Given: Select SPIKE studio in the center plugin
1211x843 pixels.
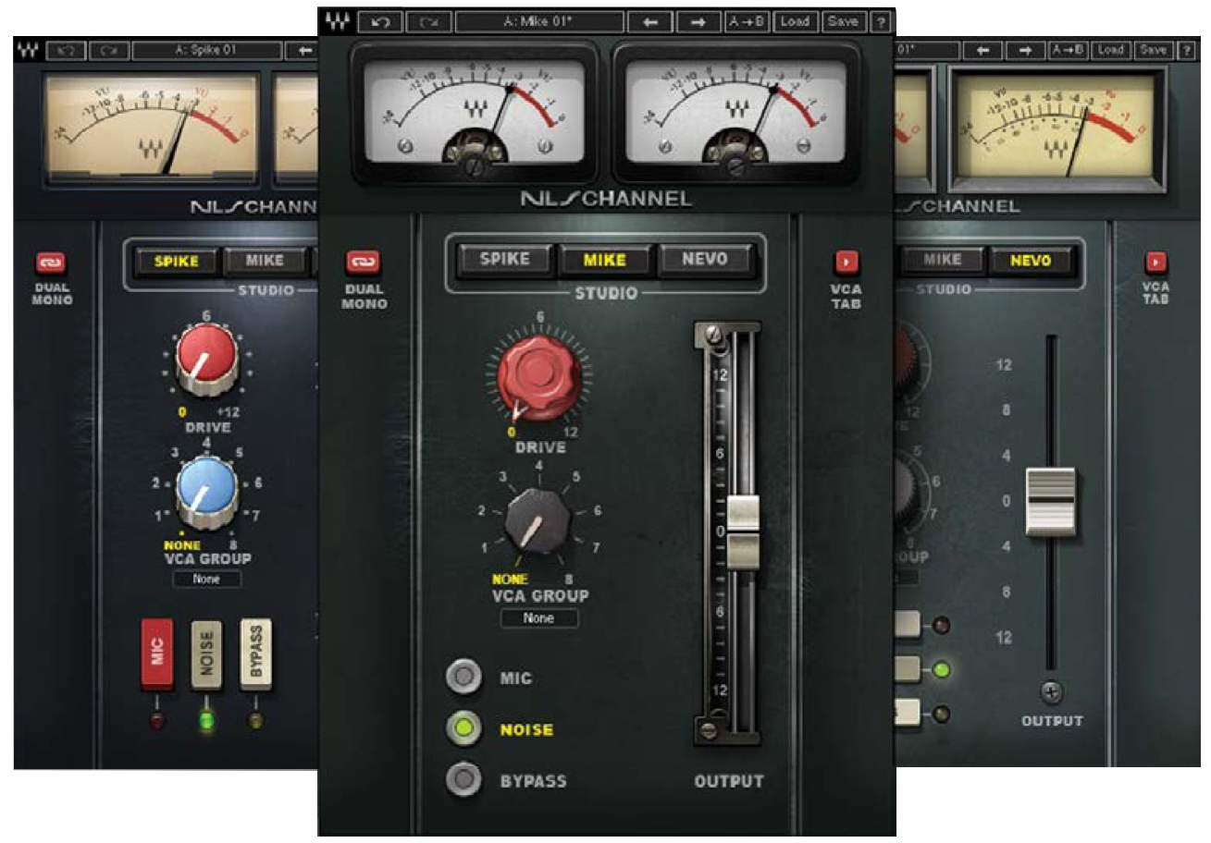Looking at the screenshot, I should click(x=504, y=260).
